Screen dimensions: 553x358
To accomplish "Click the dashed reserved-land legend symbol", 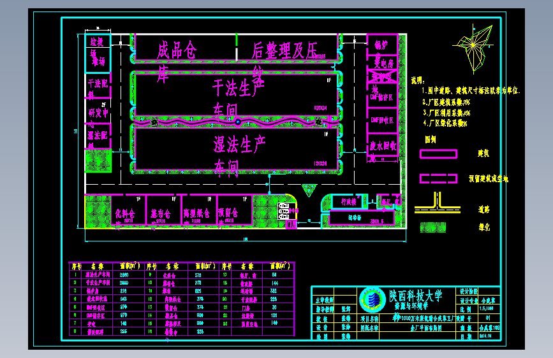I will [x=438, y=178].
